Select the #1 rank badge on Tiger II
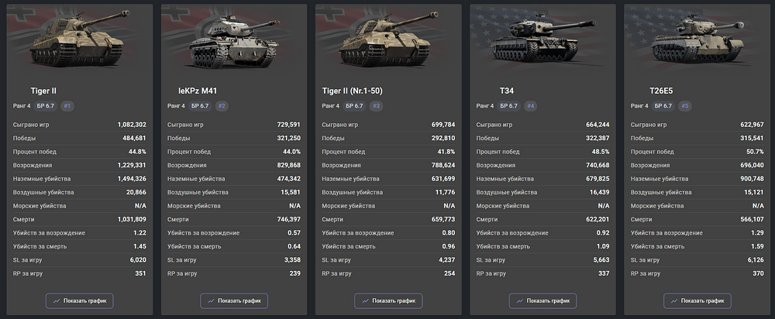Viewport: 775px width, 319px height. coord(67,105)
